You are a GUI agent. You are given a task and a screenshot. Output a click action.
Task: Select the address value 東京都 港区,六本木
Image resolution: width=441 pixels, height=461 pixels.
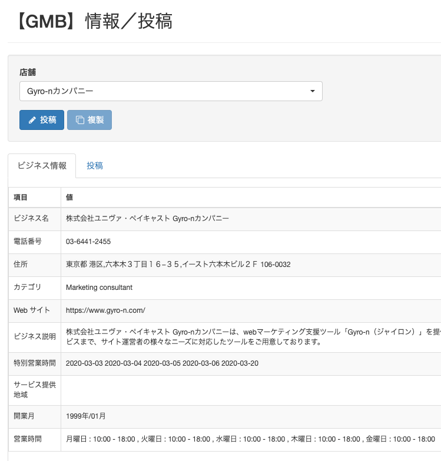pos(178,265)
